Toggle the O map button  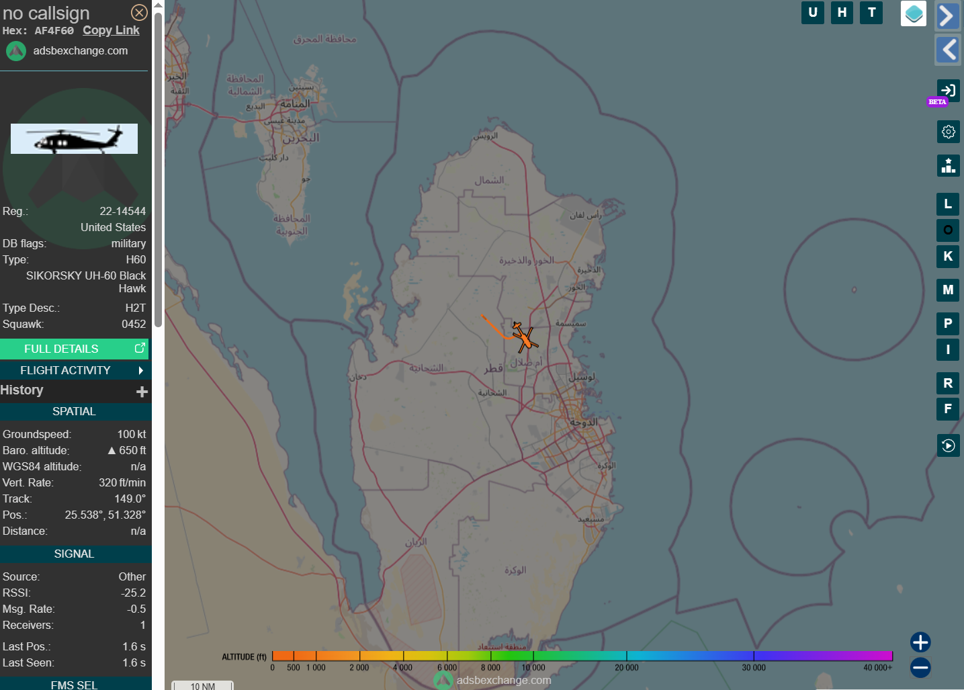point(948,230)
